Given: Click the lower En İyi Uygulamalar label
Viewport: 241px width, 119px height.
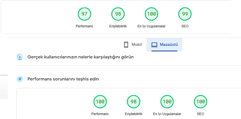Looking at the screenshot, I should [167, 114].
